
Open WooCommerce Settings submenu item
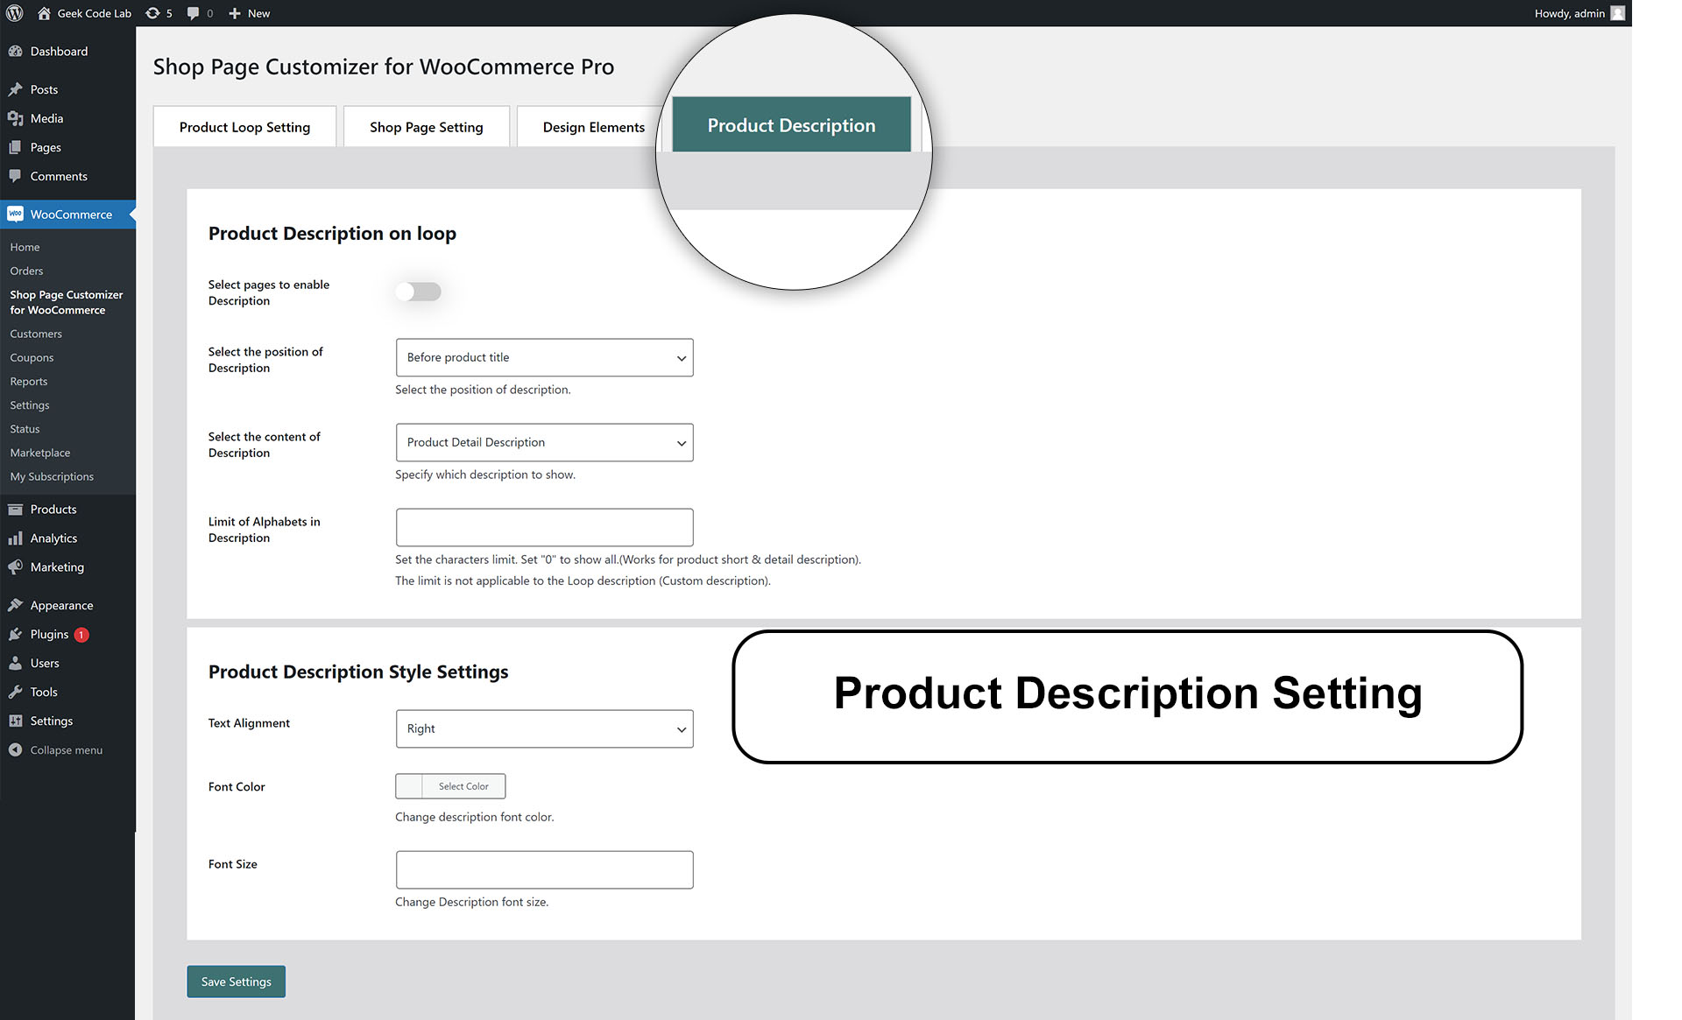[x=30, y=404]
